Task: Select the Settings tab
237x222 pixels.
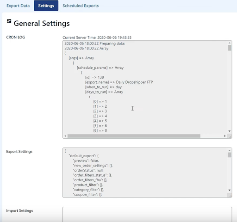Action: click(x=46, y=6)
